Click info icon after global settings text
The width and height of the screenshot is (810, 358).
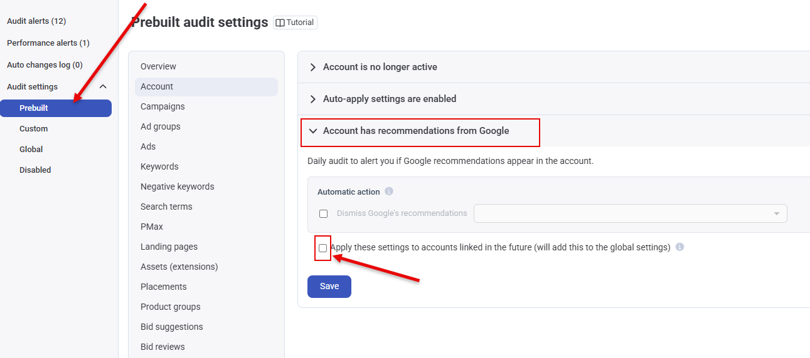pyautogui.click(x=680, y=247)
